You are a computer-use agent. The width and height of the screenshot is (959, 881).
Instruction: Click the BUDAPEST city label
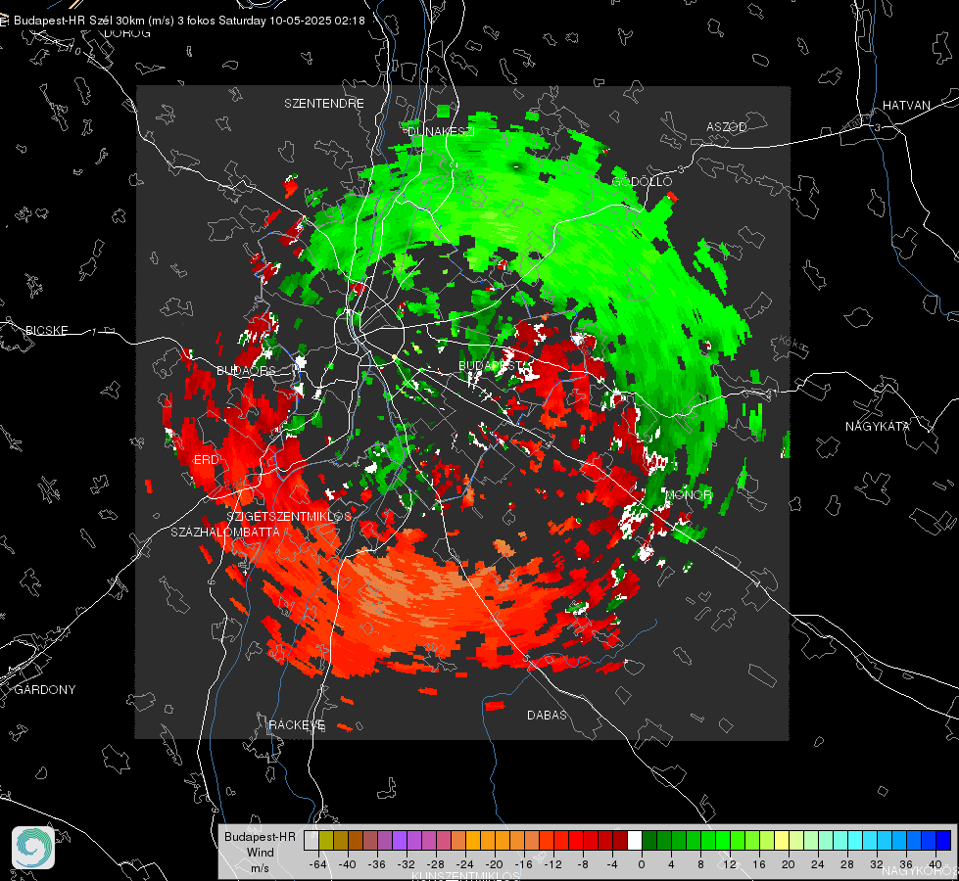tap(491, 365)
